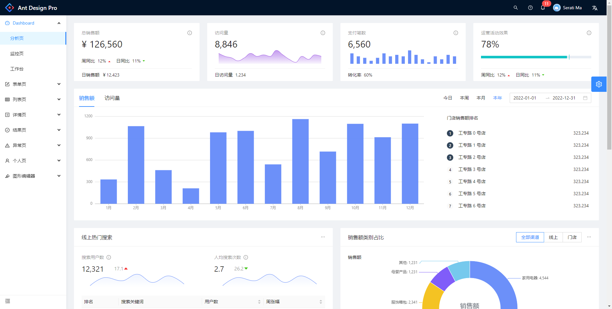612x309 pixels.
Task: Click the 异常页 warning icon
Action: tap(7, 145)
